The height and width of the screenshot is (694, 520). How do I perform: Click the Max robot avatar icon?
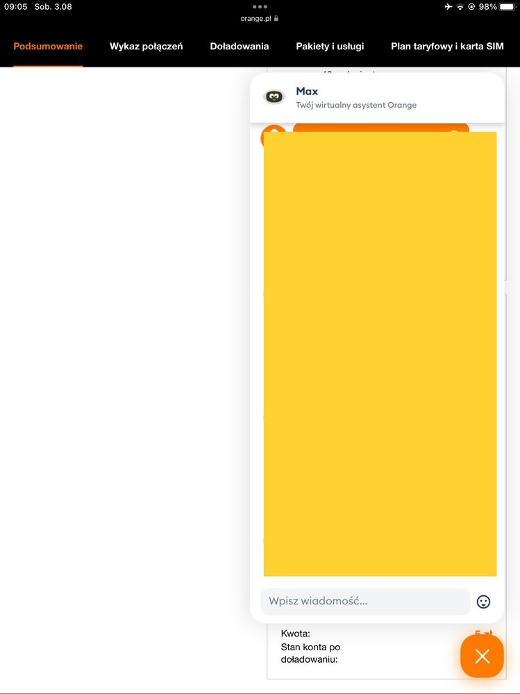[274, 97]
